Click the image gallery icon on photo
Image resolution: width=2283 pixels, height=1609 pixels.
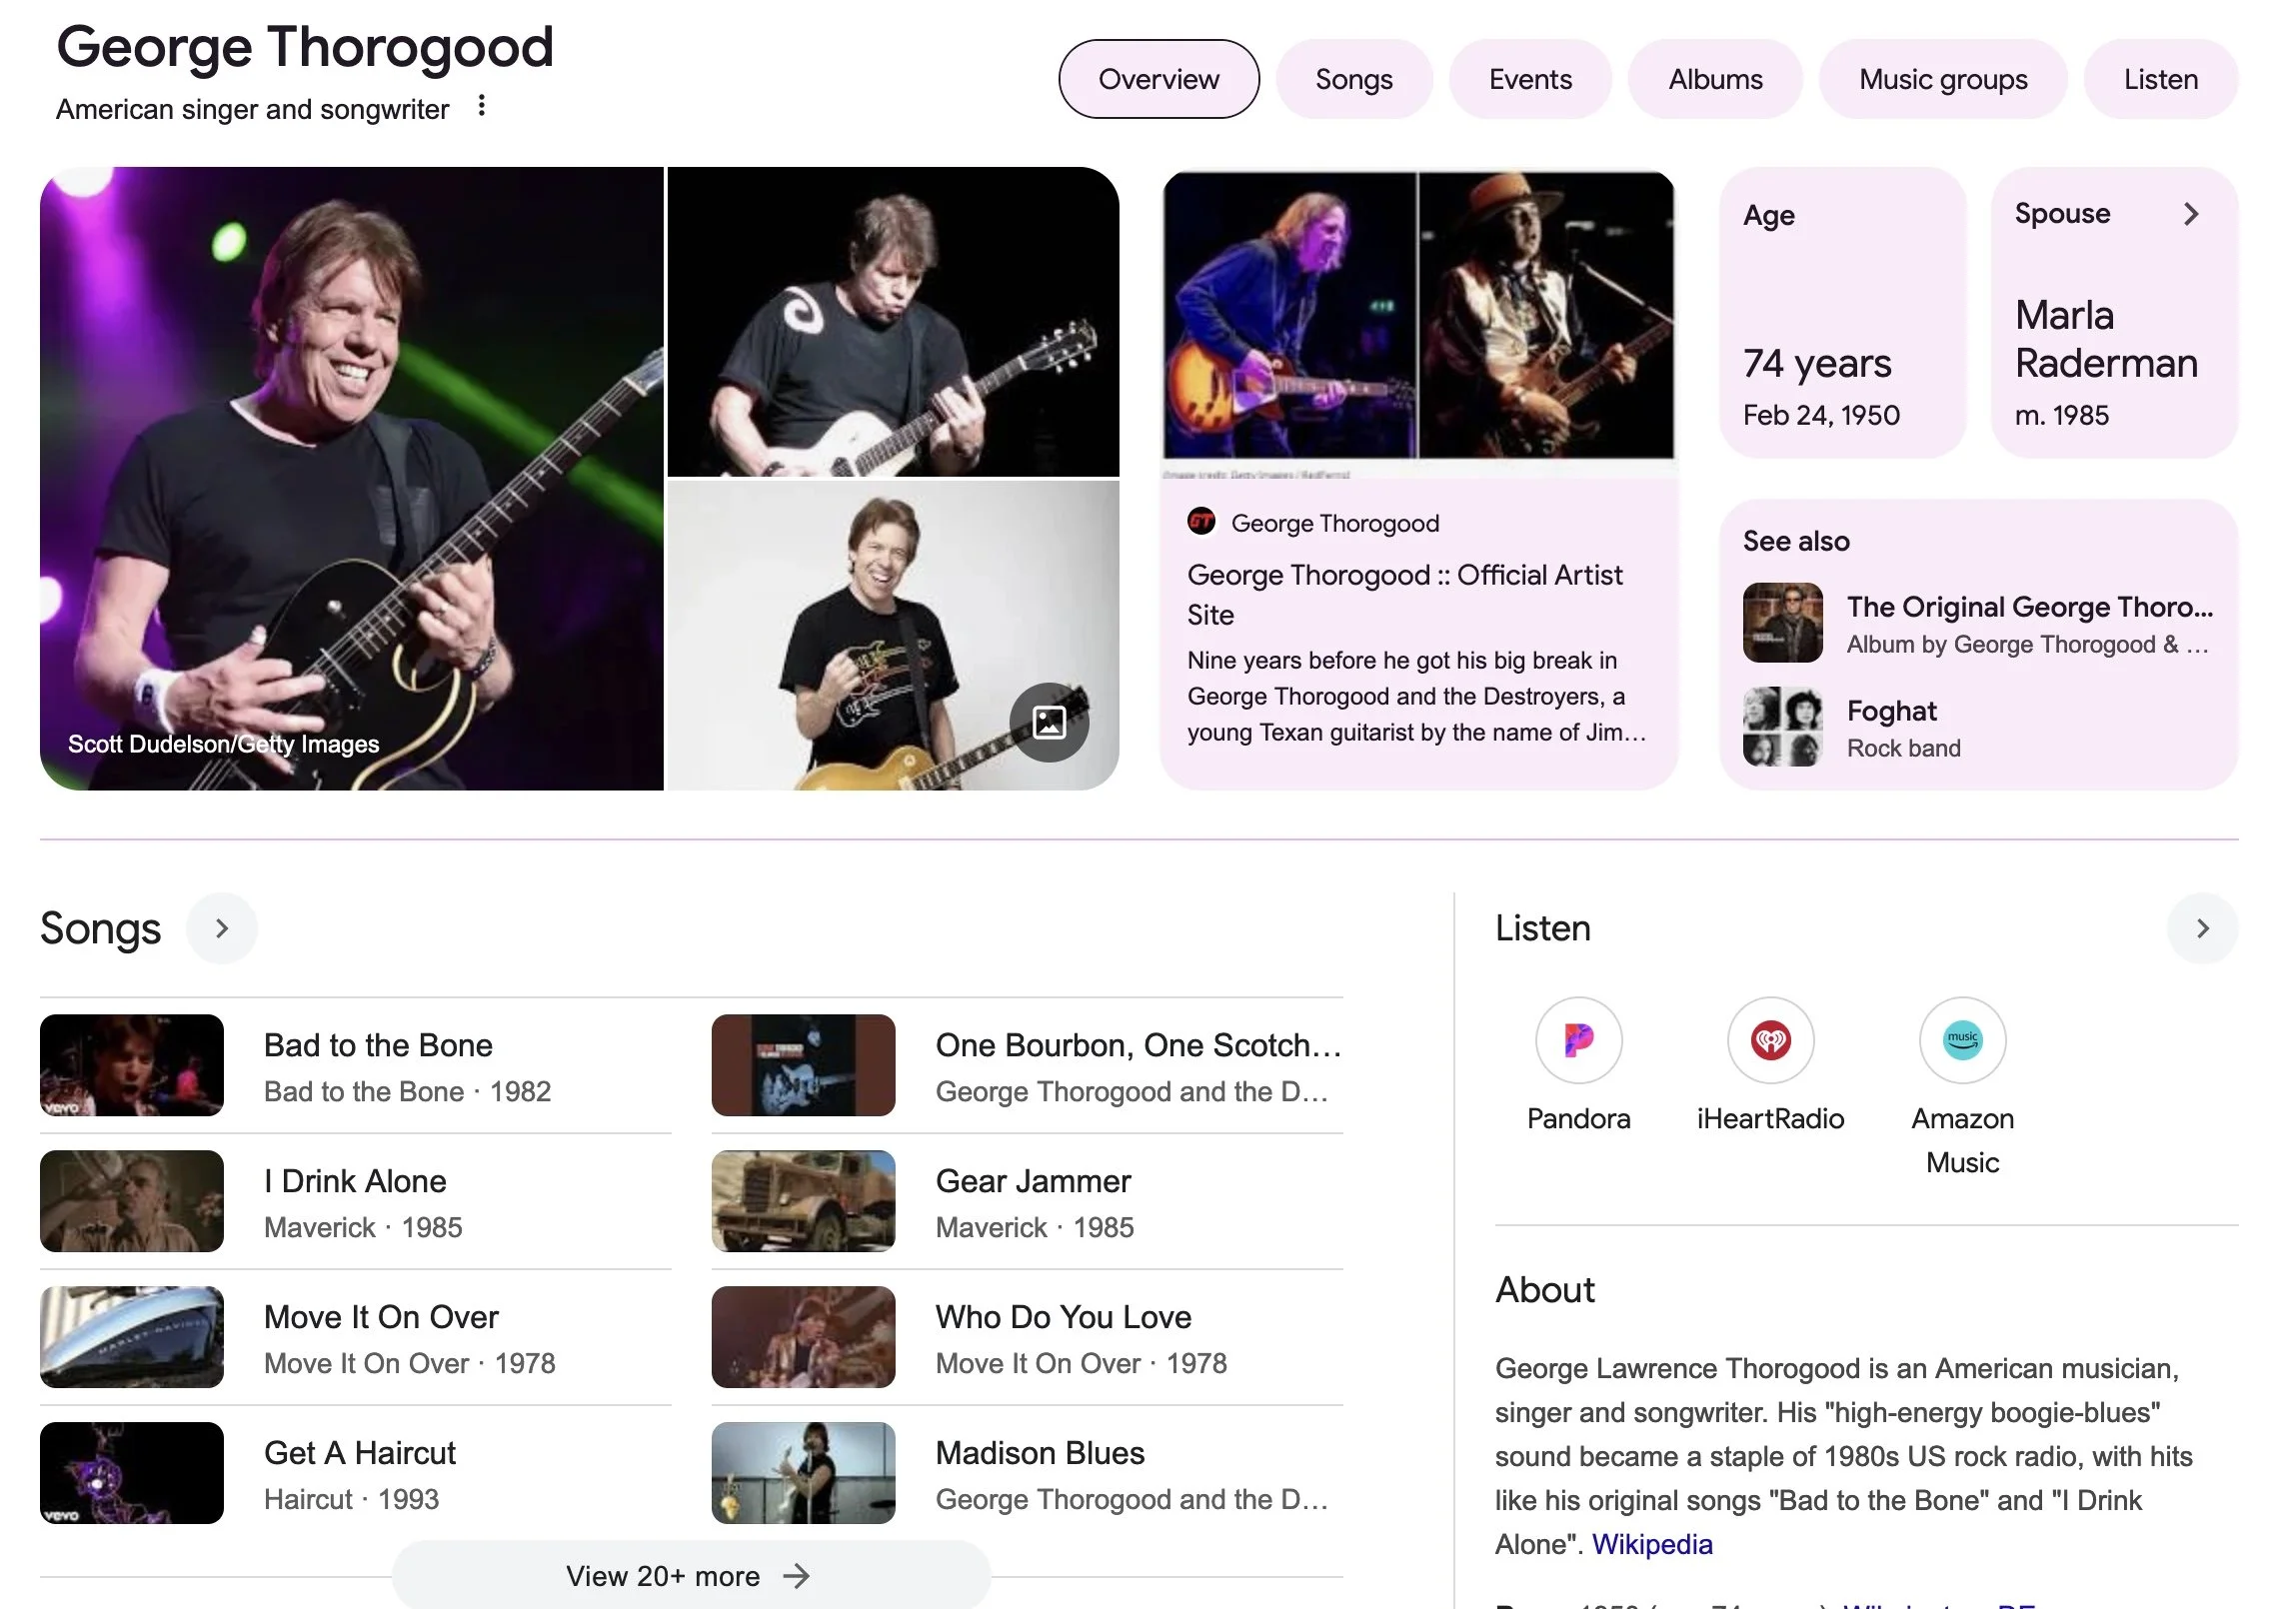pyautogui.click(x=1049, y=722)
